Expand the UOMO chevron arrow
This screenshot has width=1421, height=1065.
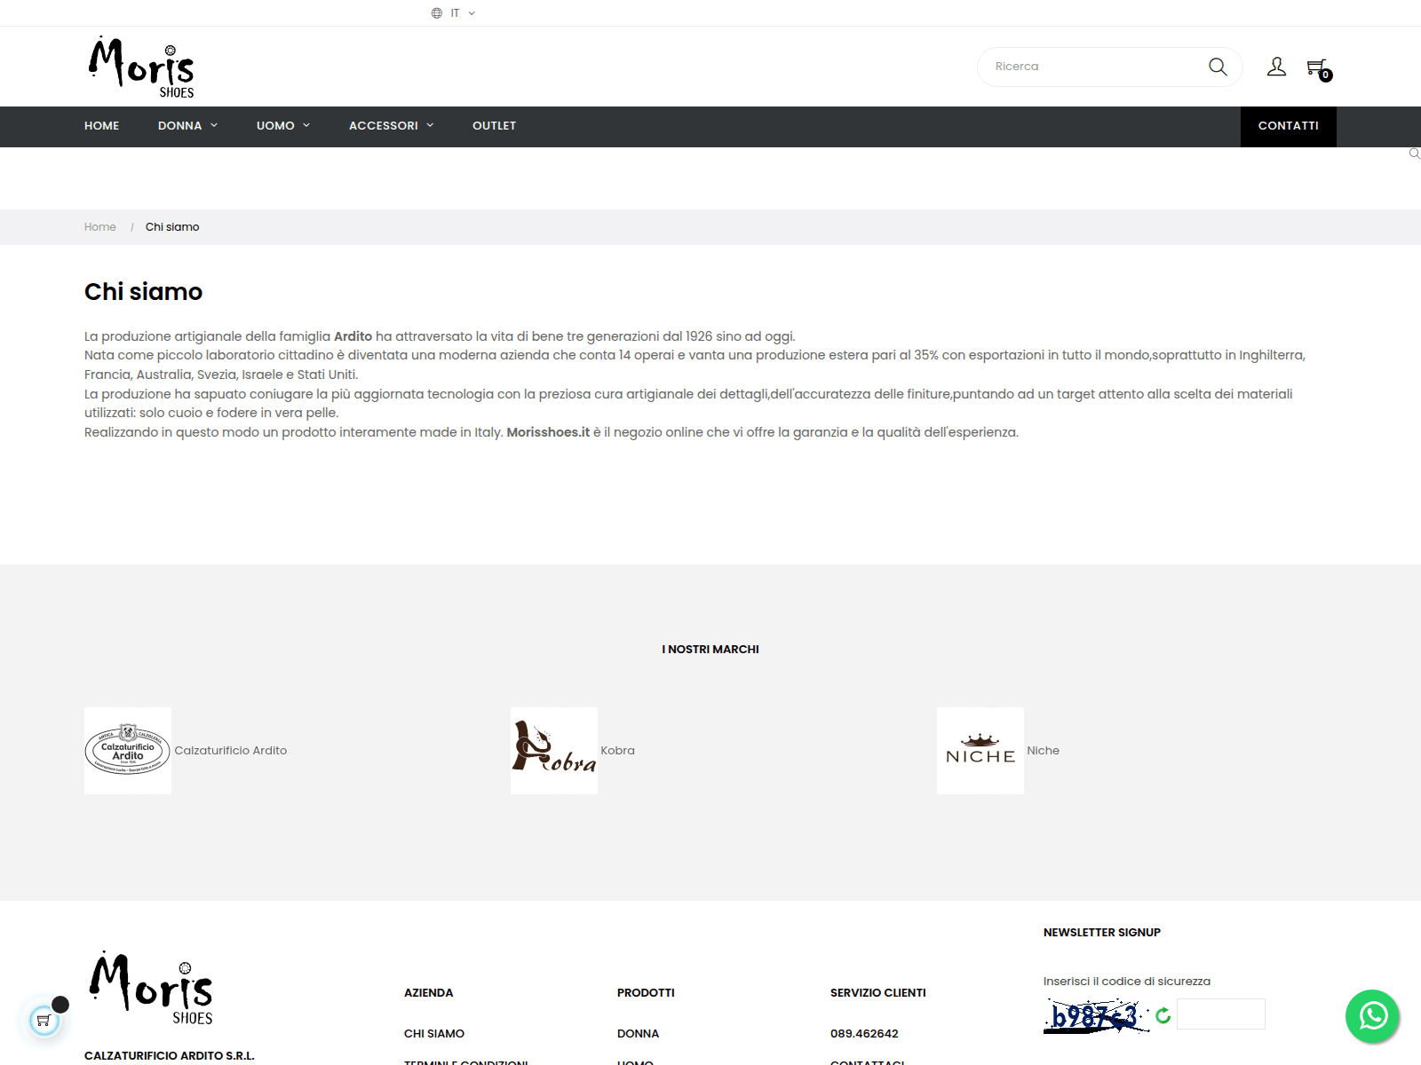(x=306, y=126)
